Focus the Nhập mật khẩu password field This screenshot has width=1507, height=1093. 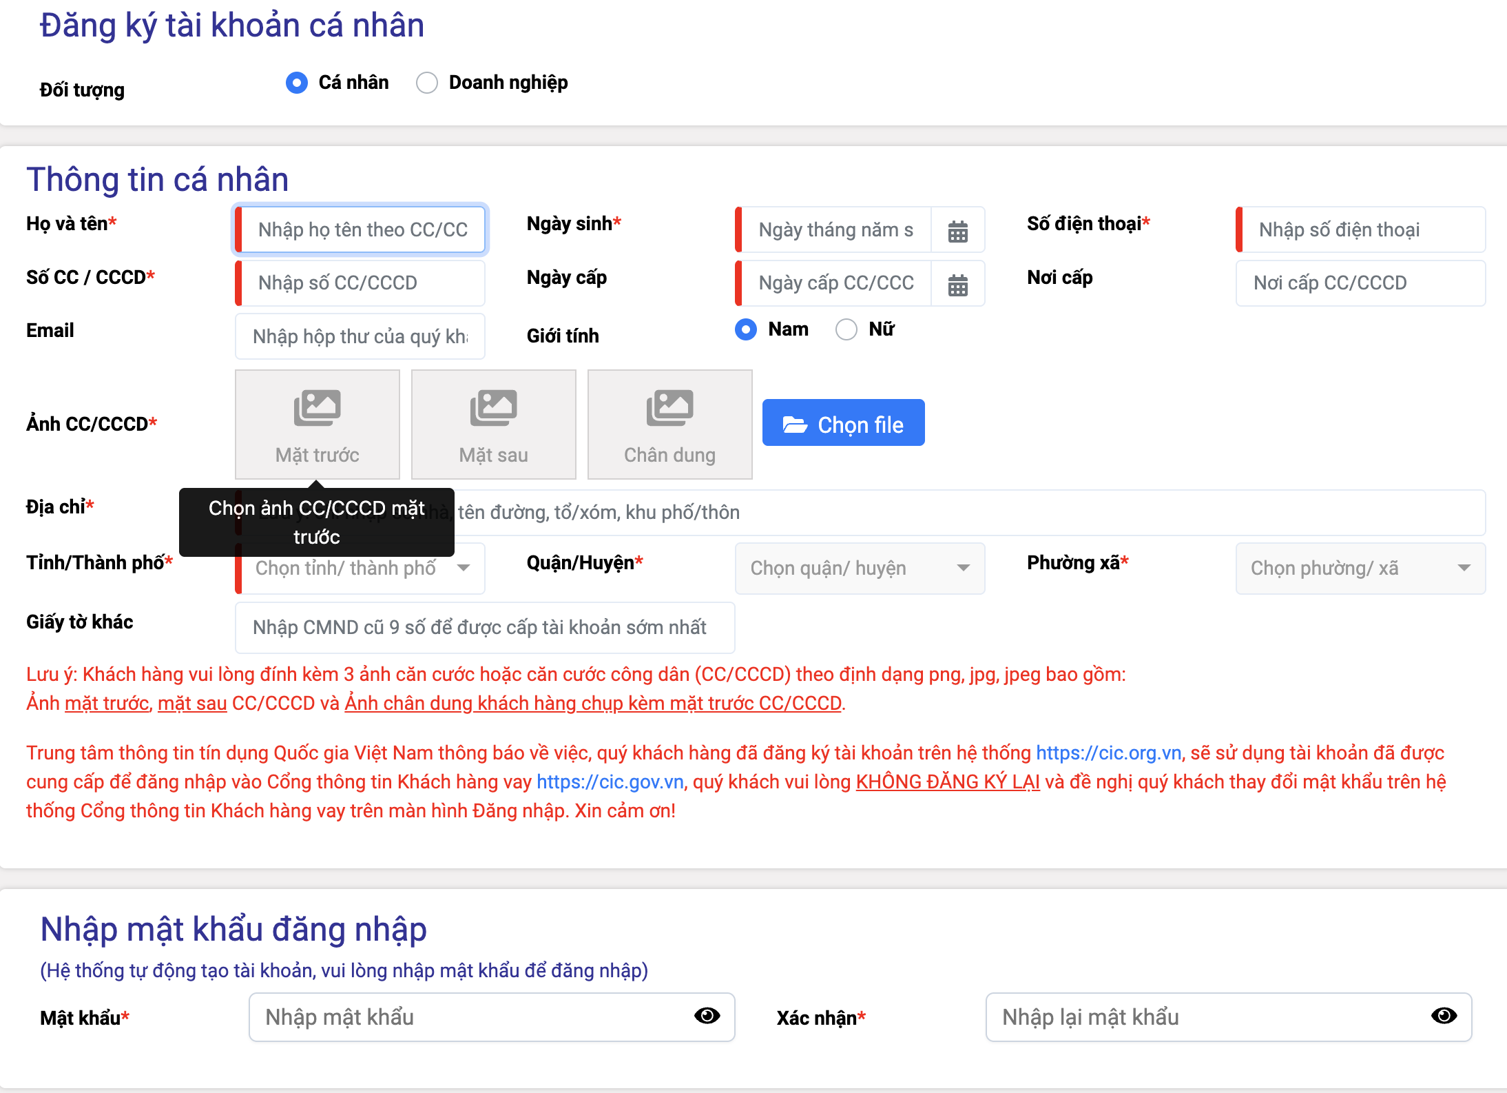pos(492,1017)
